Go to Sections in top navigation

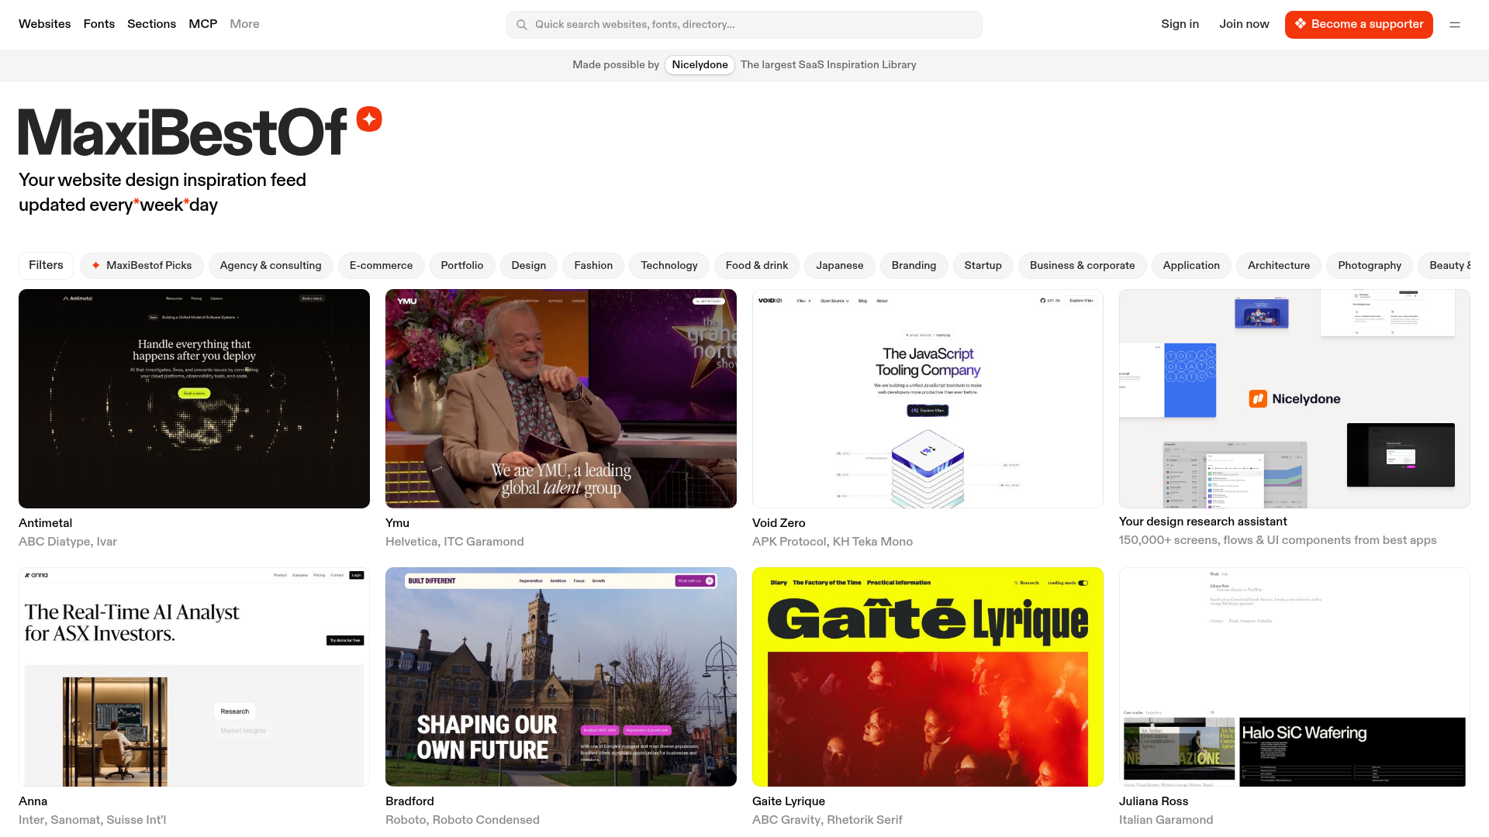[x=151, y=24]
